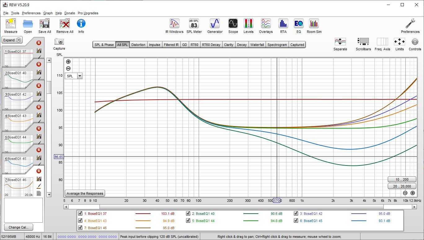Open the Levels meter
The image size is (424, 240).
(249, 24)
